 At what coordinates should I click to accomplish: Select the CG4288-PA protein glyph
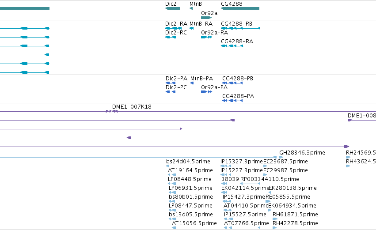click(x=232, y=101)
